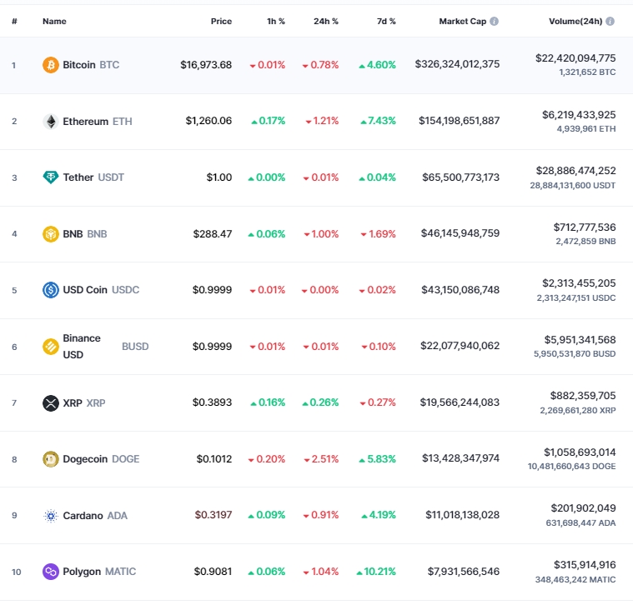Sort by the 7d % column header
Viewport: 633px width, 605px height.
click(386, 21)
